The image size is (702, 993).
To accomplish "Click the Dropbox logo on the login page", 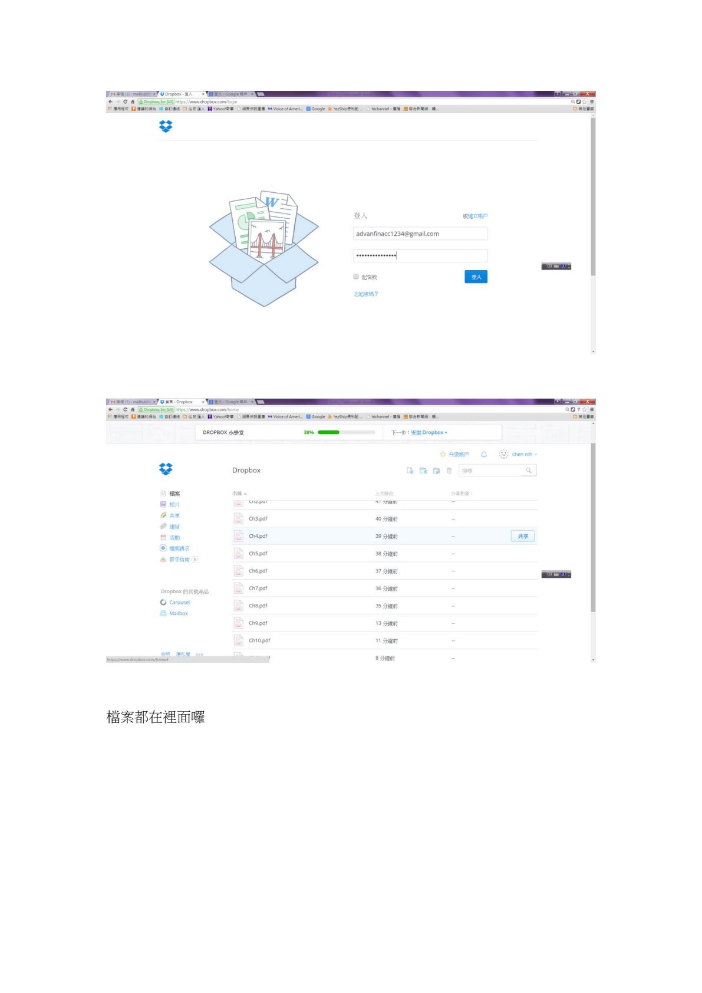I will [166, 126].
